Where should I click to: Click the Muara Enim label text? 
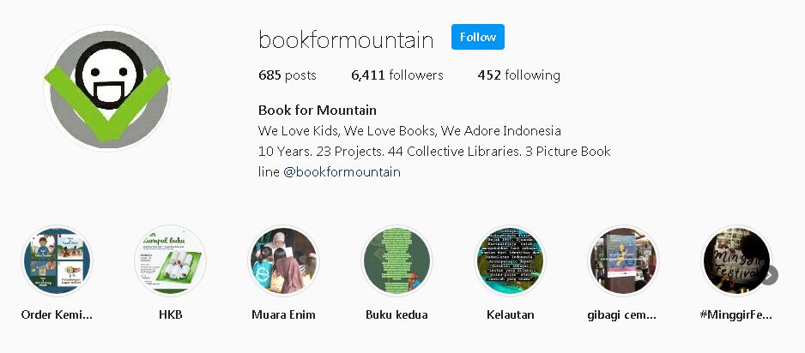[x=283, y=314]
